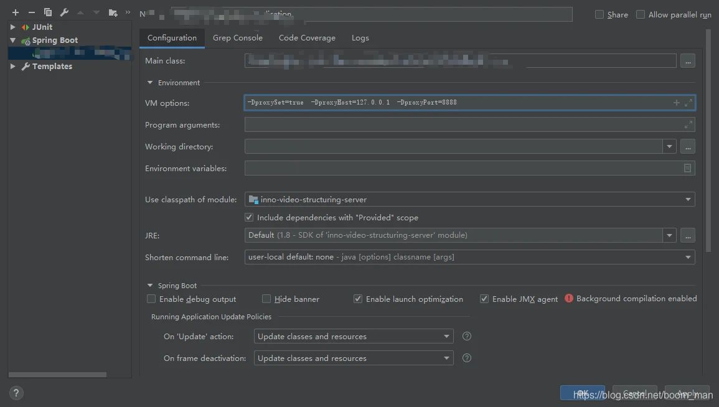
Task: Browse for JRE location
Action: pos(688,235)
